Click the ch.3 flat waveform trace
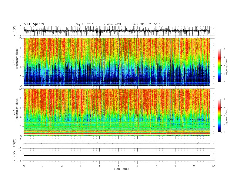This screenshot has height=186, width=240. pos(117,143)
